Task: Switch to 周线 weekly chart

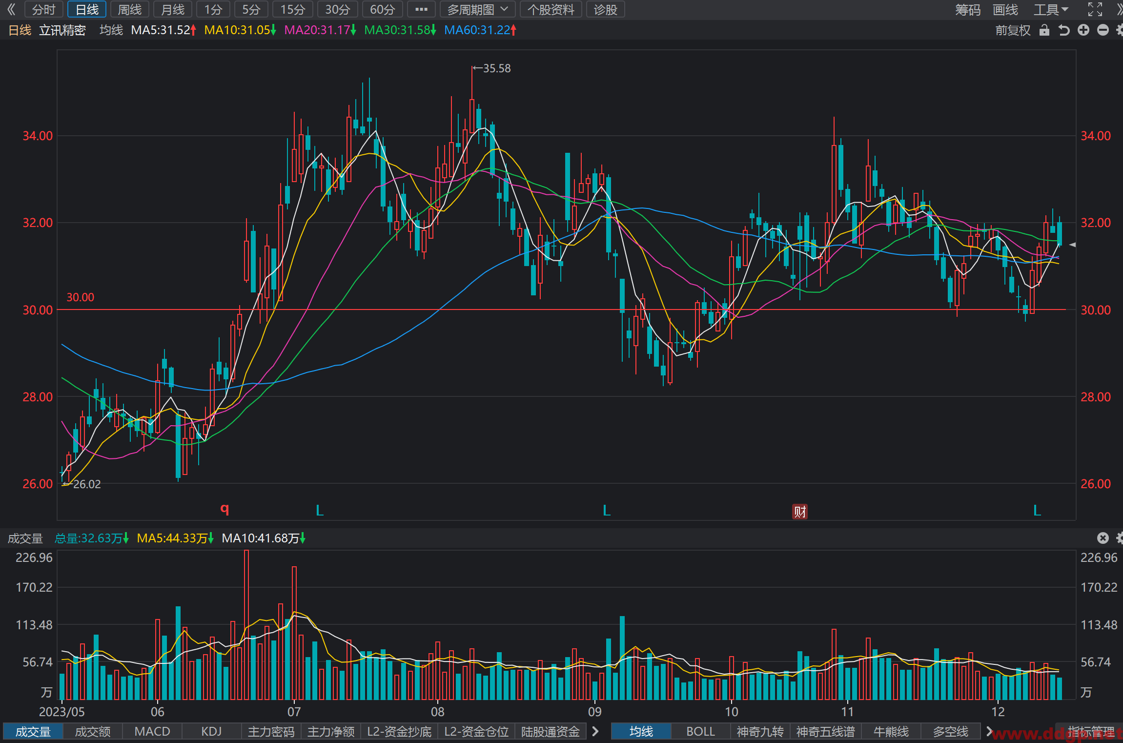Action: coord(130,9)
